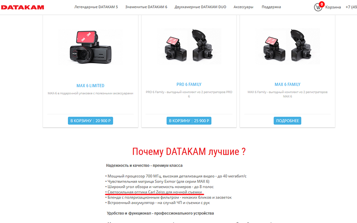Screen dimensions: 357x223
Task: Open the PRO 6 FAMILY title link
Action: point(189,85)
